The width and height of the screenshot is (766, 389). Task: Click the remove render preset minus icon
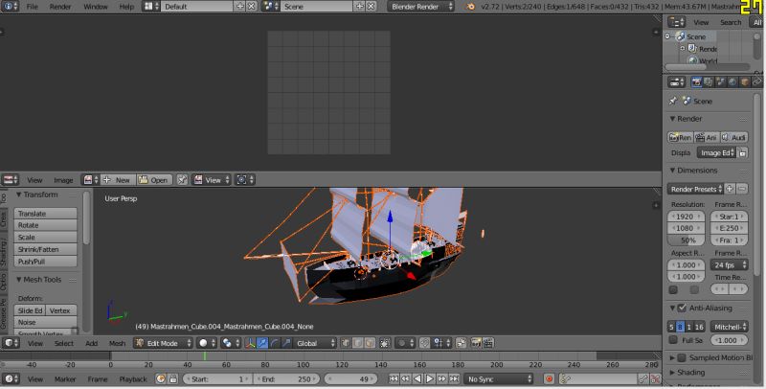742,189
